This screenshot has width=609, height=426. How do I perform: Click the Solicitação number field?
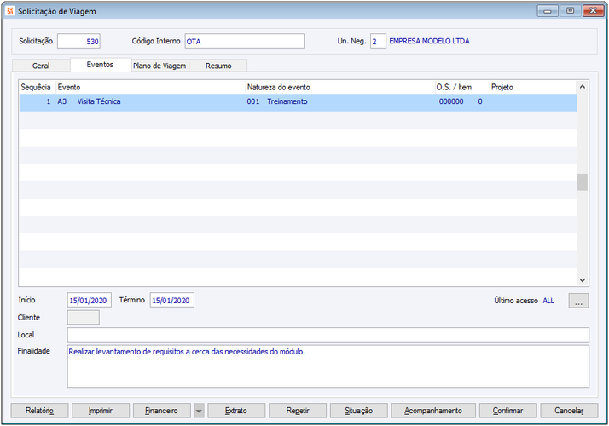78,41
